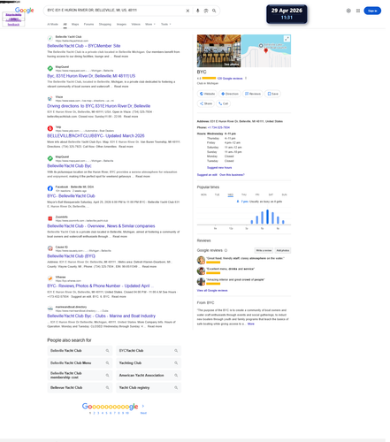This screenshot has width=390, height=442.
Task: Click Own this business? link
Action: click(232, 175)
